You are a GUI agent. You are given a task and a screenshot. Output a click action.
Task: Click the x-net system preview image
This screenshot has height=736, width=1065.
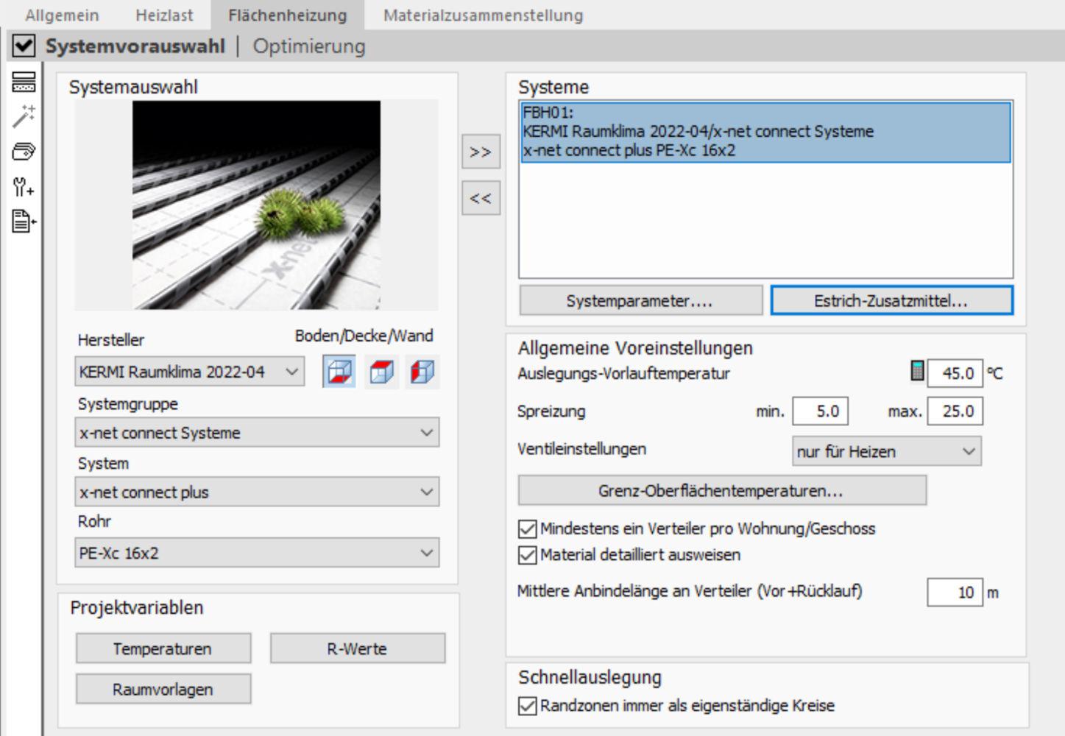pyautogui.click(x=256, y=205)
